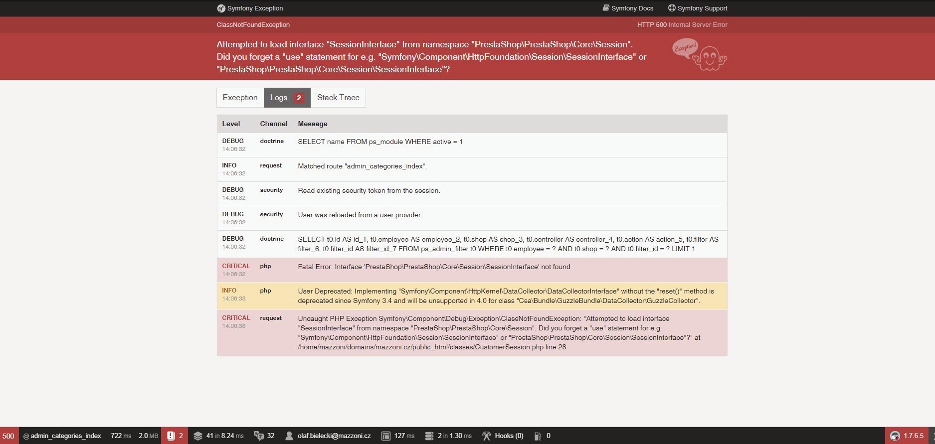Click the 2.0 MB memory usage
The height and width of the screenshot is (444, 935).
(148, 436)
